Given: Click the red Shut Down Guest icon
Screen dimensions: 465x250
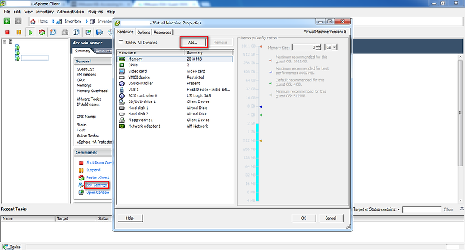Looking at the screenshot, I should click(81, 163).
